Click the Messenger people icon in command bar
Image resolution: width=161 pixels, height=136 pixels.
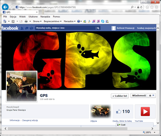point(85,21)
